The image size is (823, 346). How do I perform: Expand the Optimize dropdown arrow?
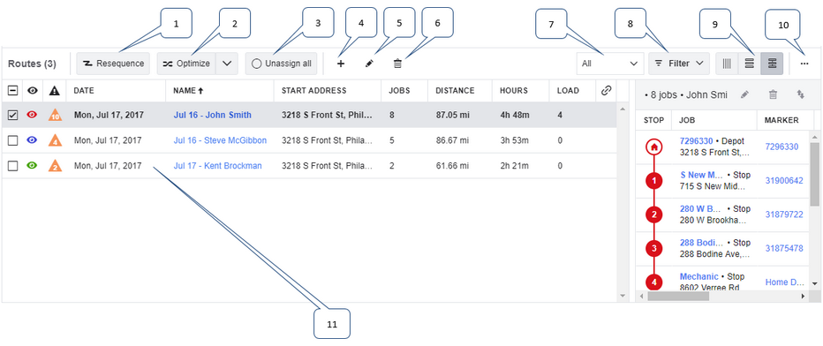(x=227, y=64)
